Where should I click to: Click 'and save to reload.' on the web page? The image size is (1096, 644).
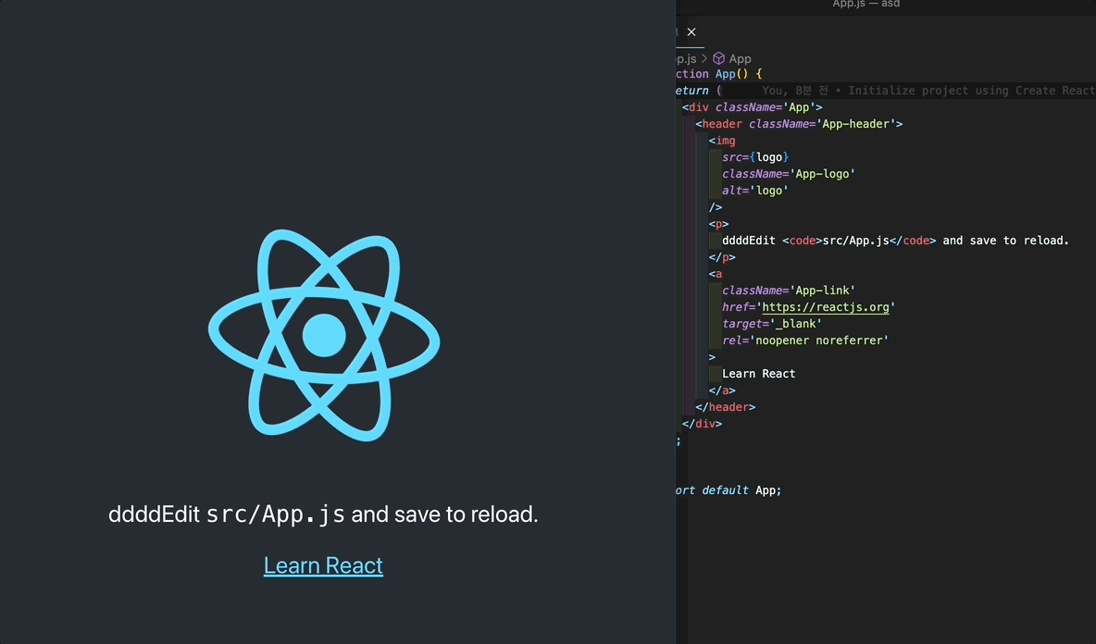click(444, 514)
